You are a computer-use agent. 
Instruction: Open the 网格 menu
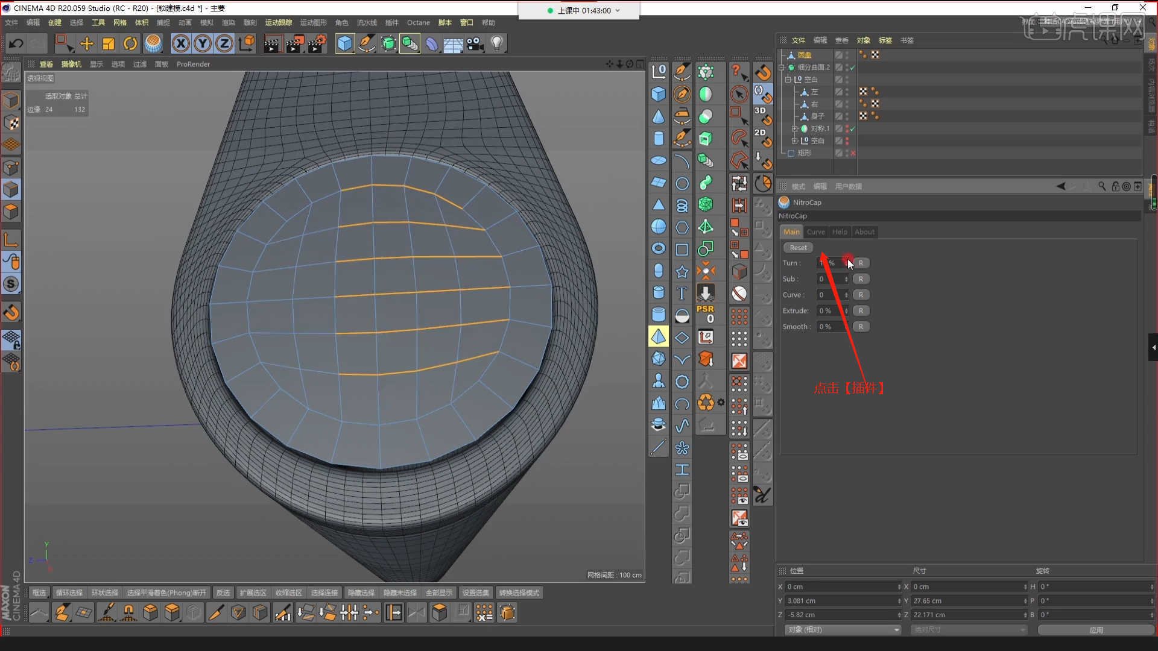[x=120, y=22]
